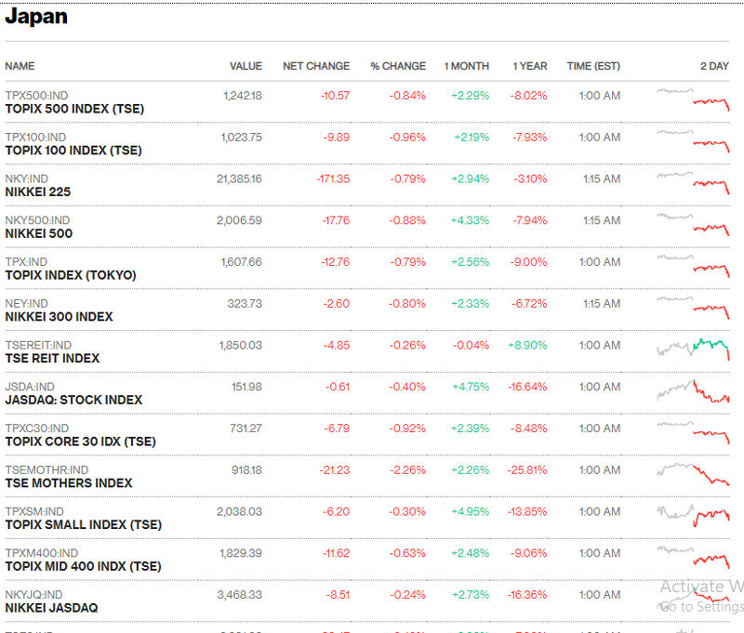Click the % CHANGE column header
744x633 pixels.
(398, 66)
